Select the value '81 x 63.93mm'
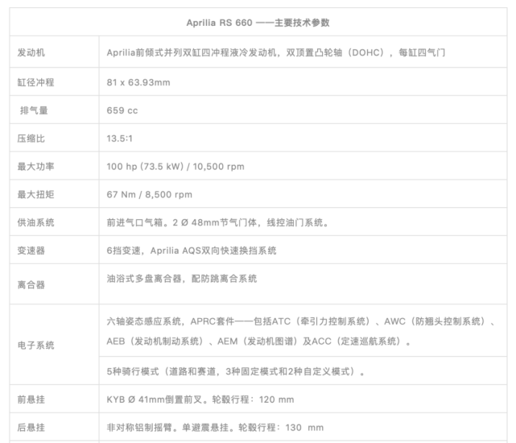Viewport: 516px width, 443px height. pos(138,82)
